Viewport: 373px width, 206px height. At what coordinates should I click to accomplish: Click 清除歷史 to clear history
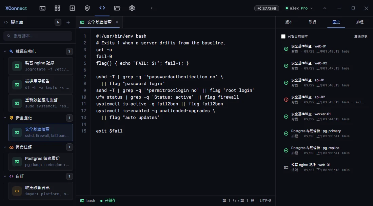[x=361, y=37]
